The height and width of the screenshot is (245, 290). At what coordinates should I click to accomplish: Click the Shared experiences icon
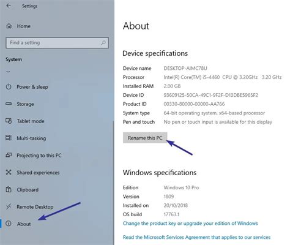tap(9, 172)
